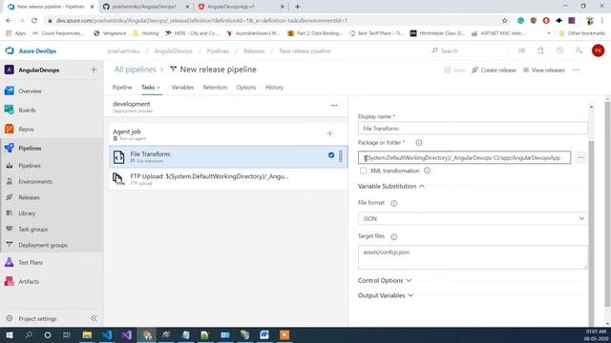The image size is (611, 343).
Task: Select the Pipelines hub in the sidebar
Action: (30, 149)
